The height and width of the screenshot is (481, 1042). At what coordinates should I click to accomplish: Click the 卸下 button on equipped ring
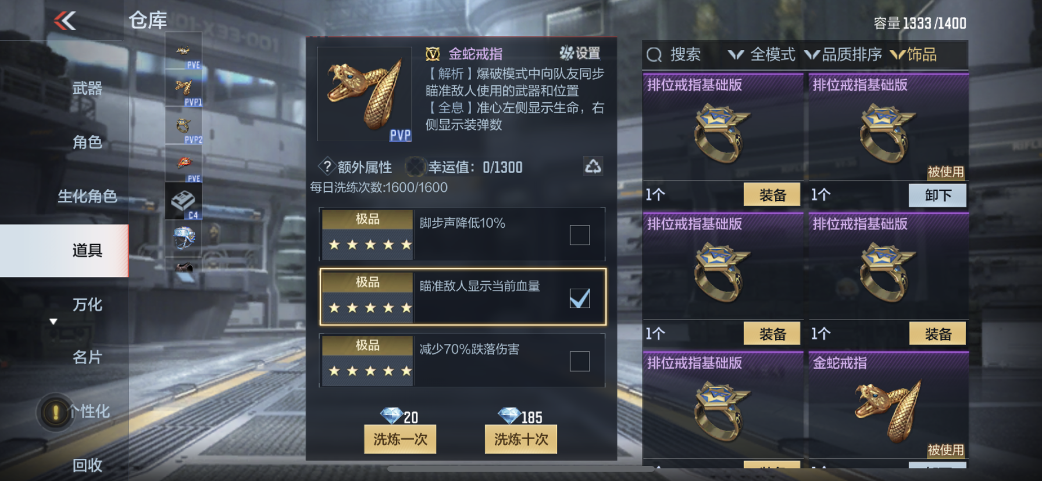(x=937, y=195)
